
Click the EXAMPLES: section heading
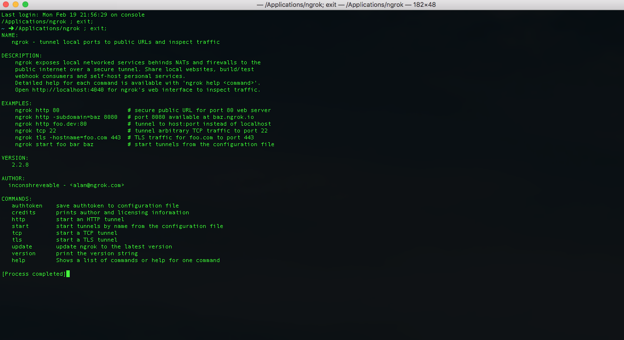tap(17, 103)
